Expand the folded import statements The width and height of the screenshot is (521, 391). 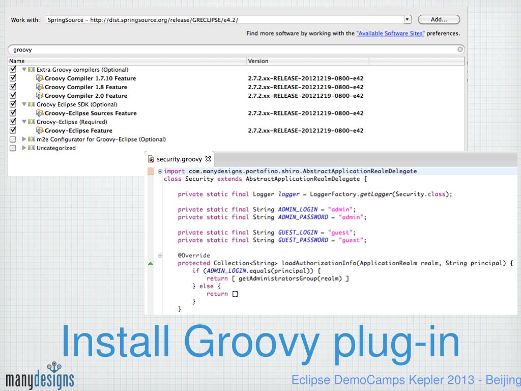pos(160,171)
